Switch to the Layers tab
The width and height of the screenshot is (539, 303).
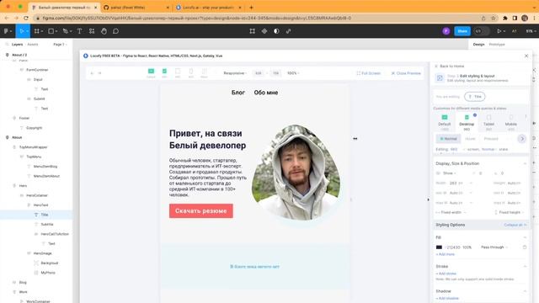tap(17, 45)
